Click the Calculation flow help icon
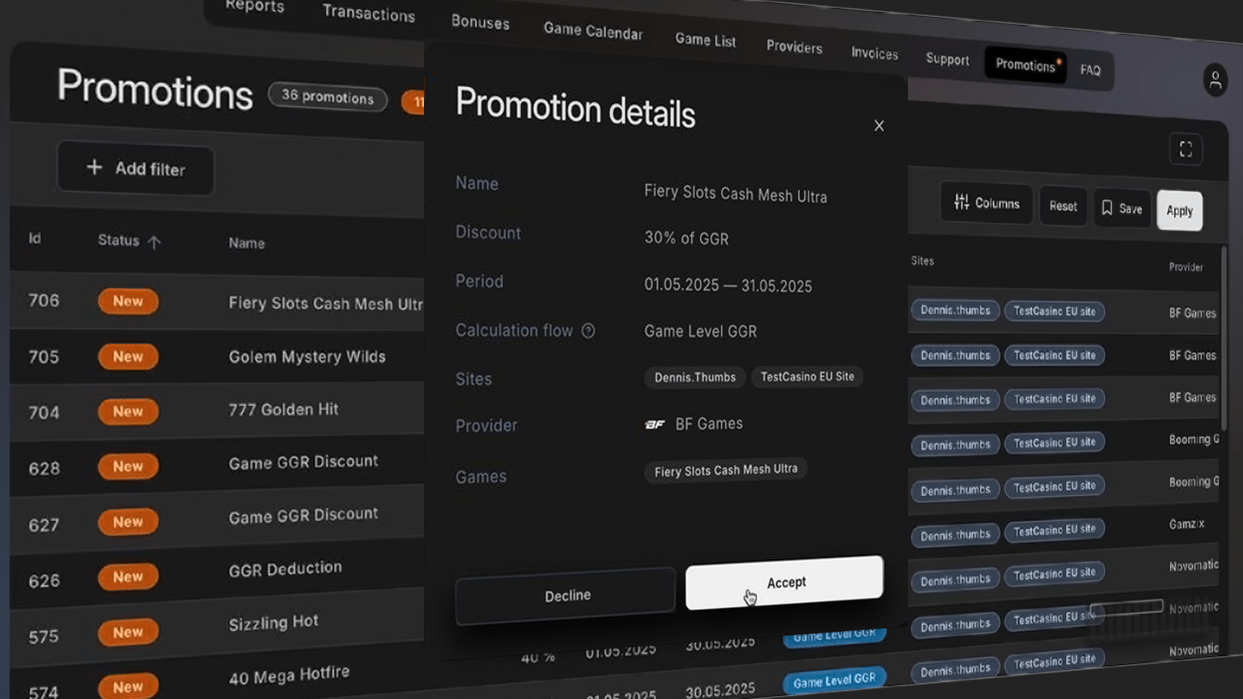This screenshot has height=699, width=1243. click(x=588, y=331)
